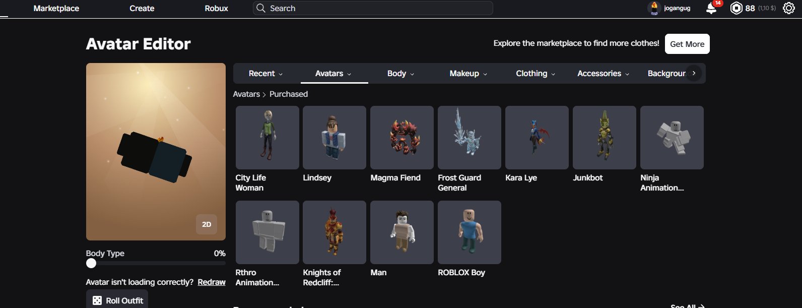Expand the Body category dropdown

tap(400, 74)
